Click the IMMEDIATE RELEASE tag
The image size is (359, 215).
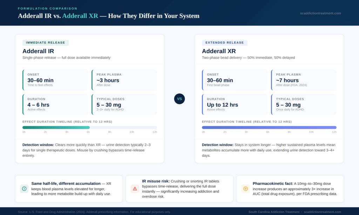[x=46, y=42]
